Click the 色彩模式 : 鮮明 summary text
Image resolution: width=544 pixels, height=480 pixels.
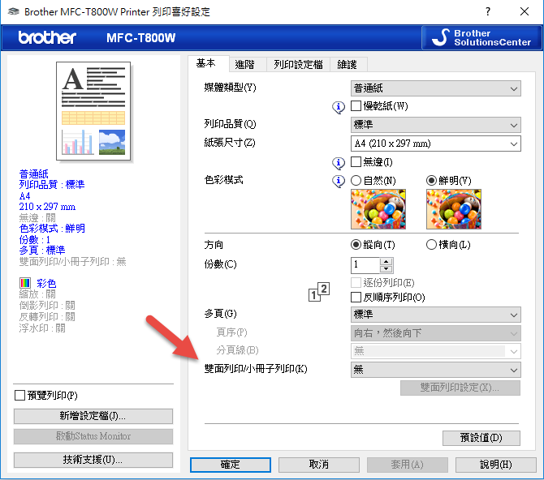tap(52, 229)
